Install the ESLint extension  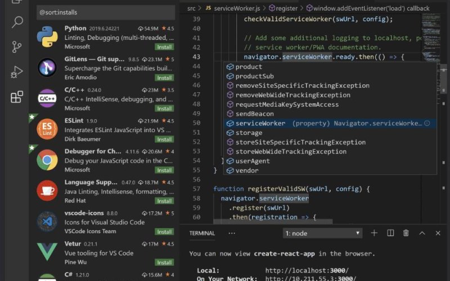point(164,139)
